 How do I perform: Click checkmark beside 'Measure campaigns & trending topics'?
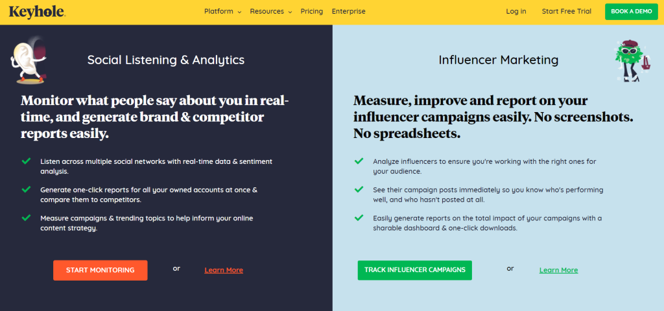click(x=26, y=218)
